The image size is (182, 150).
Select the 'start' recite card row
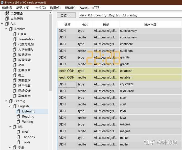point(119,104)
